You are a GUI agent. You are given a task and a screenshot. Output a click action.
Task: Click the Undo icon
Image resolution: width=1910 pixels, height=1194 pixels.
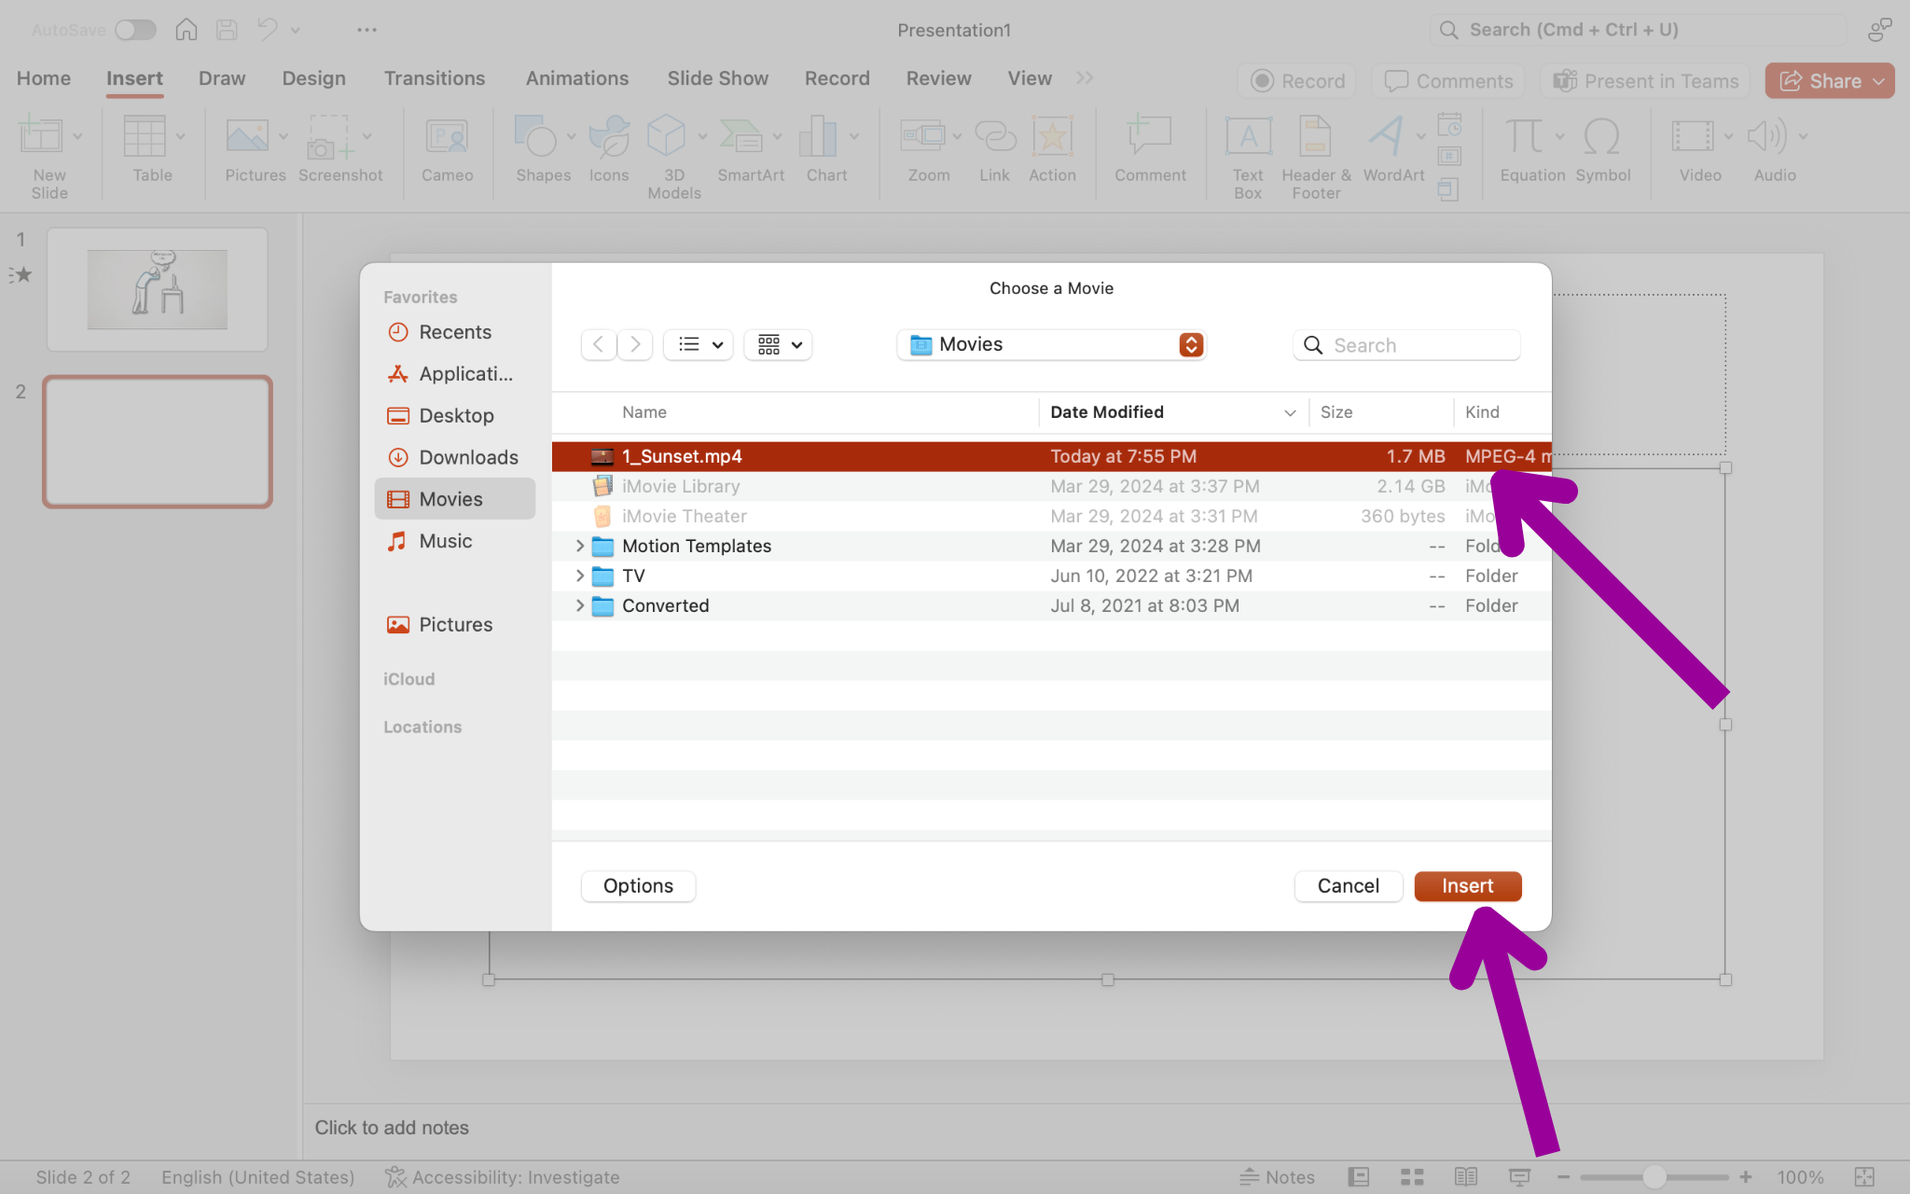pos(268,30)
